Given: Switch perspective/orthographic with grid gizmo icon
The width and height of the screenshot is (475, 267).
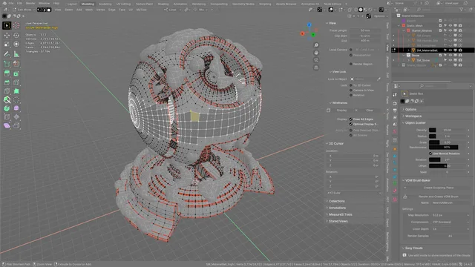Looking at the screenshot, I should 316,67.
